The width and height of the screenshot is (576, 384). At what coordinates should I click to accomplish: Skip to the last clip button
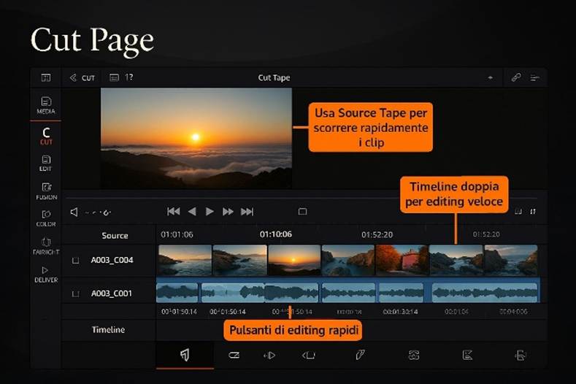[247, 212]
